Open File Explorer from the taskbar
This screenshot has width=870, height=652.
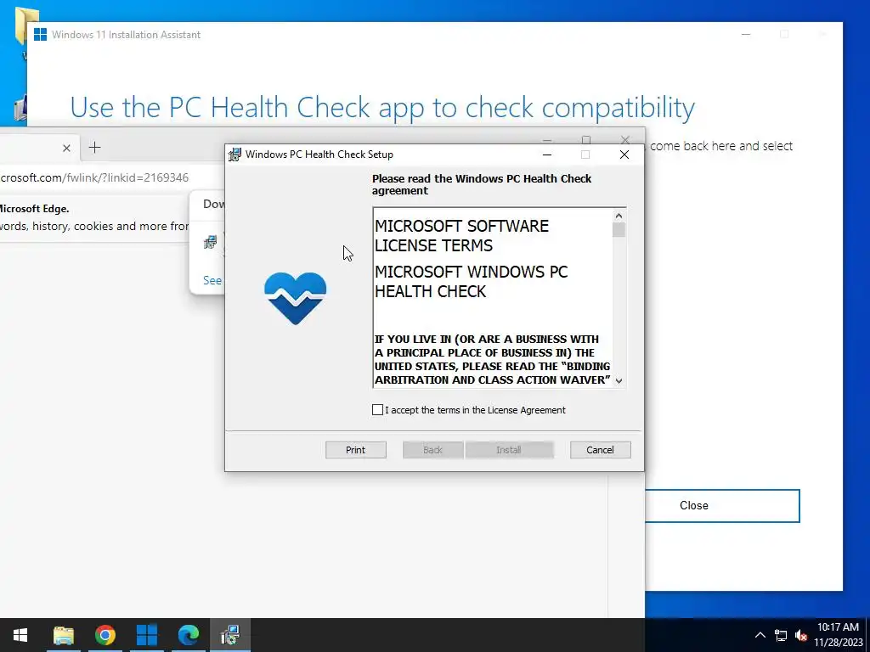click(63, 635)
